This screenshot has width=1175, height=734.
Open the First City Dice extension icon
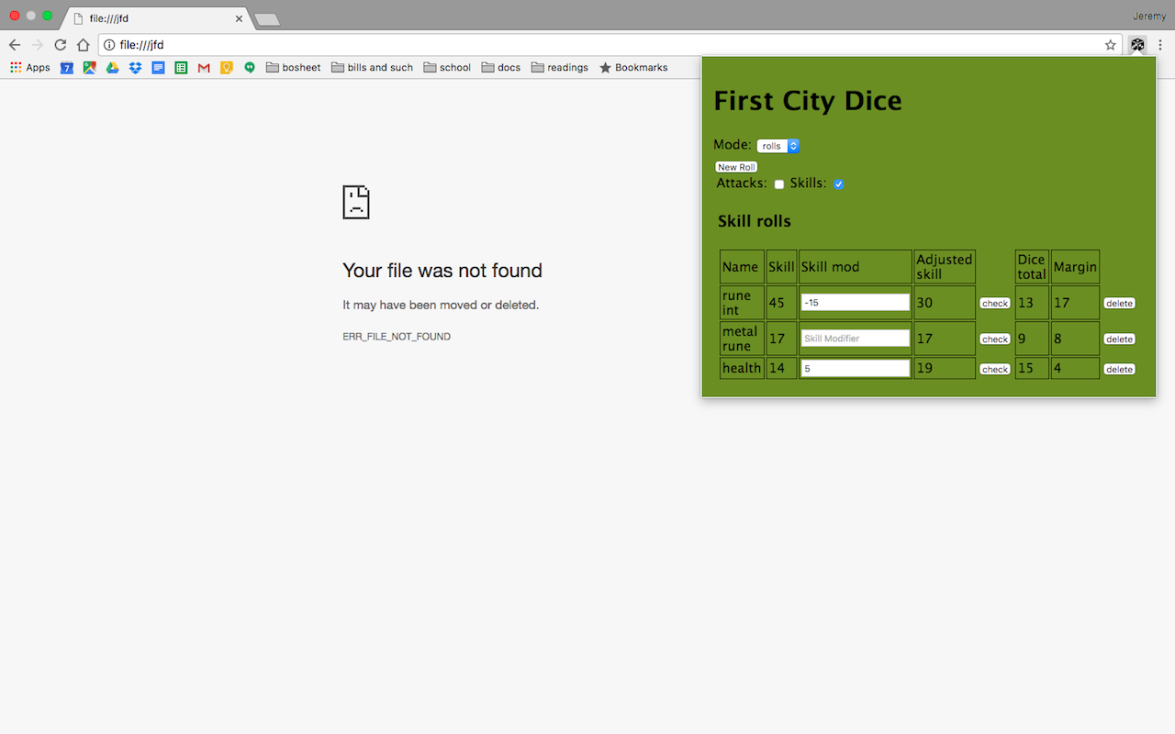tap(1137, 44)
